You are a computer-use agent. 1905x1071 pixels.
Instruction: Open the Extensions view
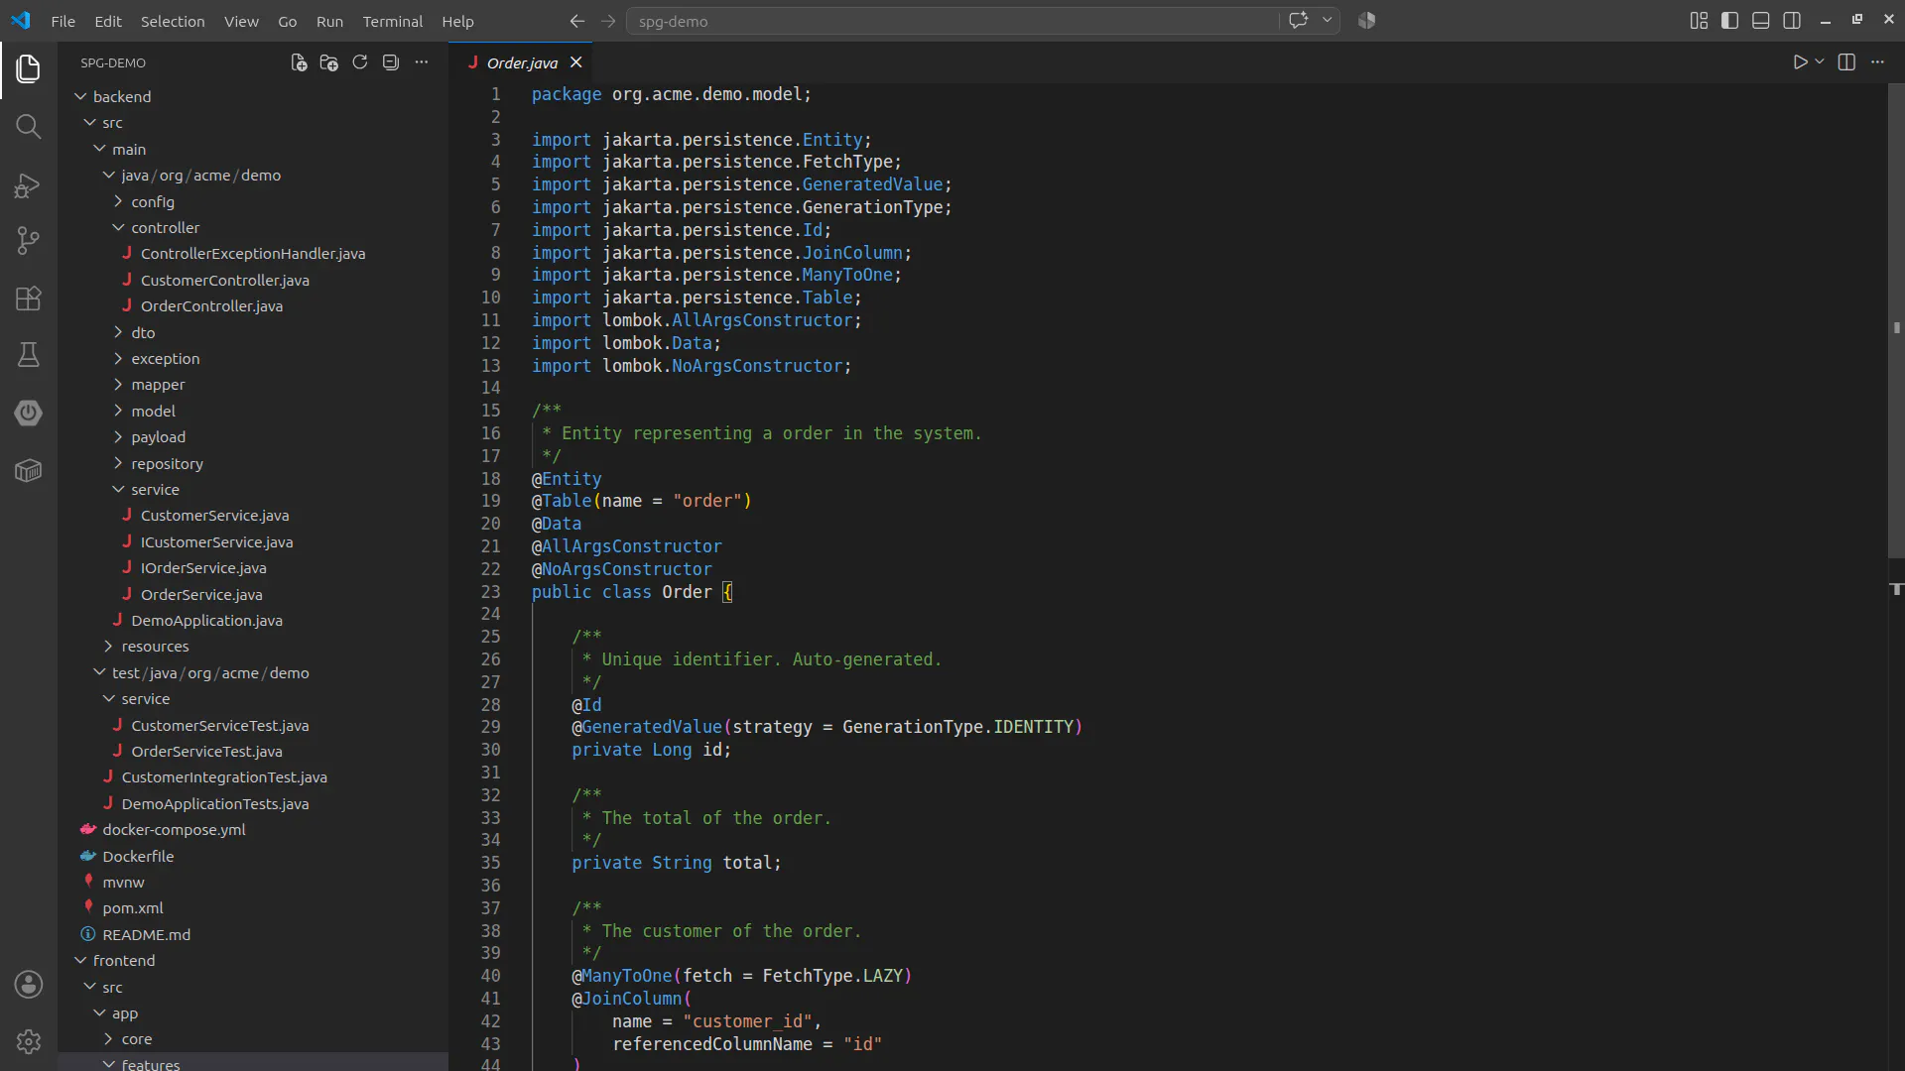click(x=28, y=298)
